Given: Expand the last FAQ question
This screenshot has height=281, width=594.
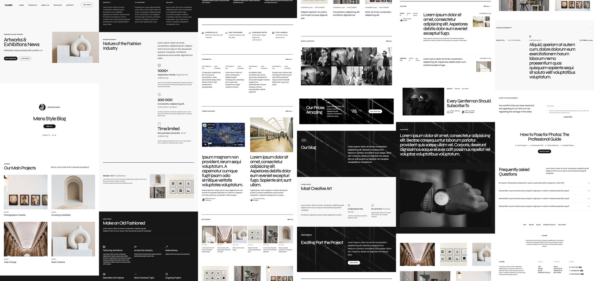Looking at the screenshot, I should [588, 206].
